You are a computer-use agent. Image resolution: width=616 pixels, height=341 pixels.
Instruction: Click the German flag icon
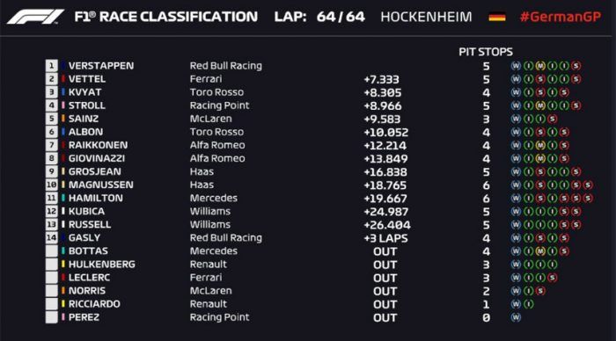(x=497, y=18)
